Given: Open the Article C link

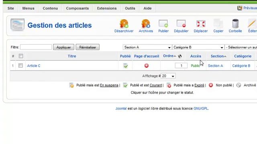Looking at the screenshot, I should click(34, 66).
